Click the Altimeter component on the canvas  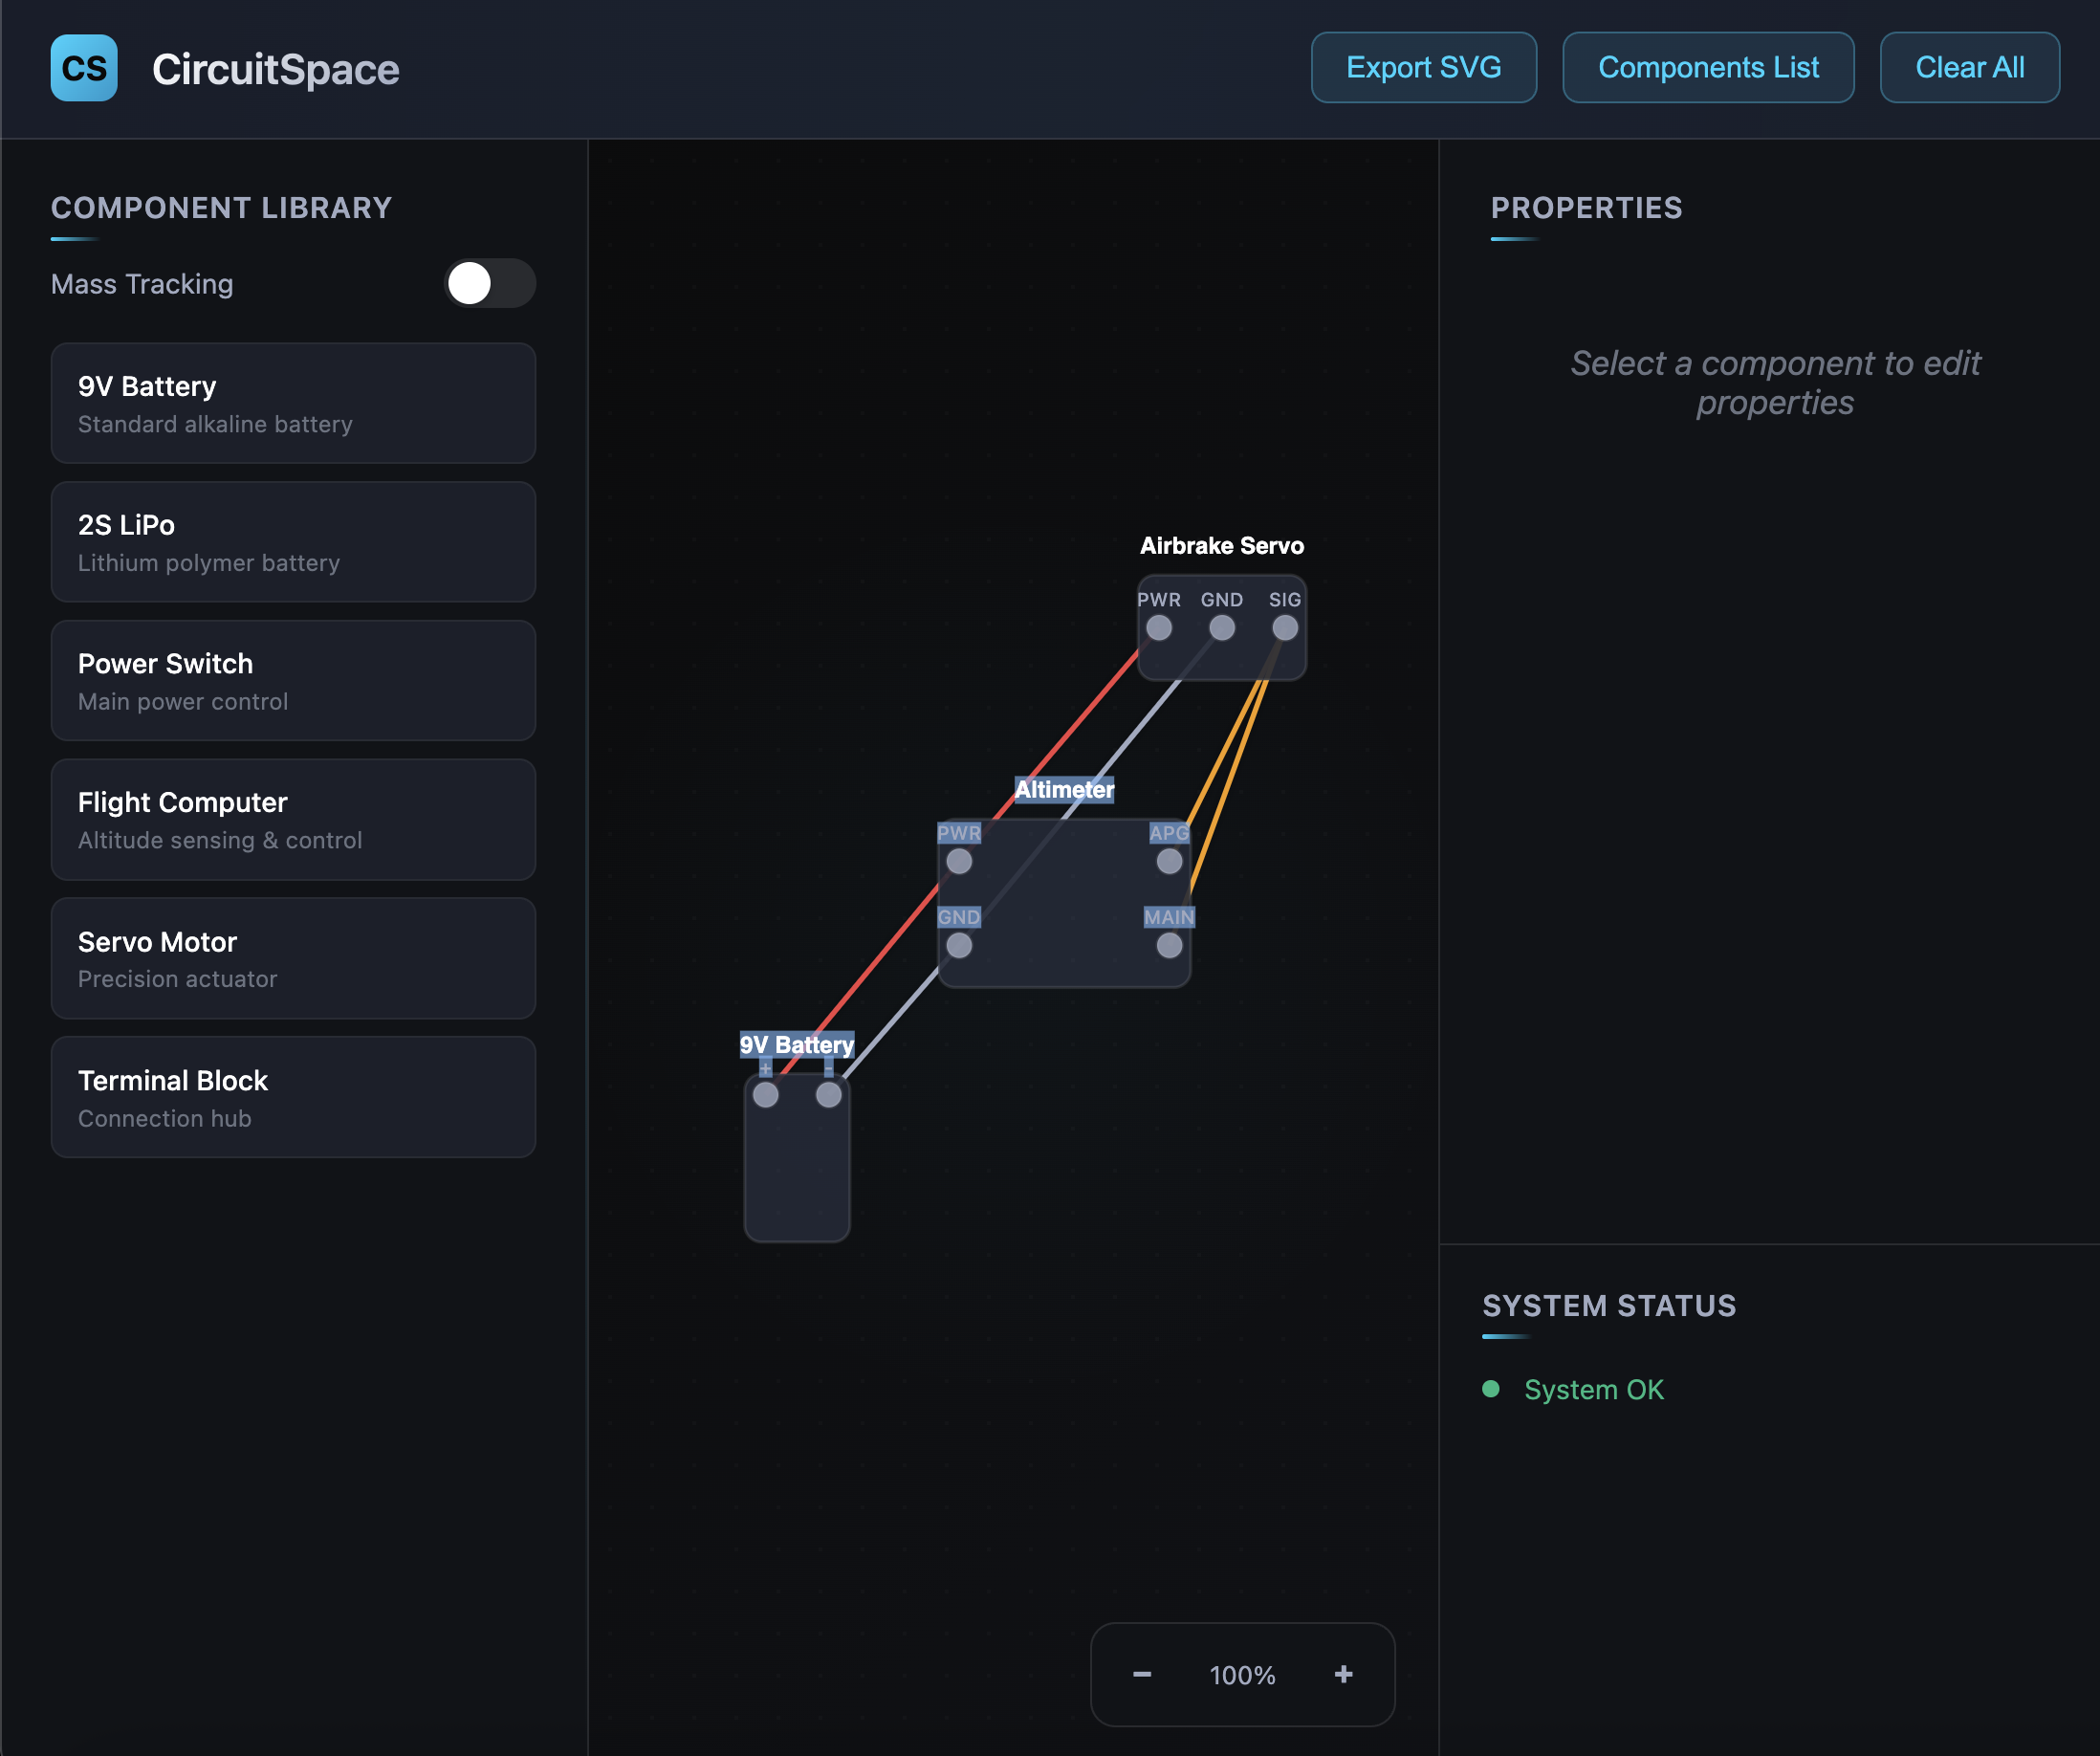[x=1063, y=900]
